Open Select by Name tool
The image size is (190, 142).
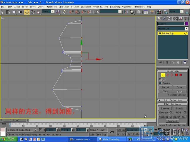point(8,12)
